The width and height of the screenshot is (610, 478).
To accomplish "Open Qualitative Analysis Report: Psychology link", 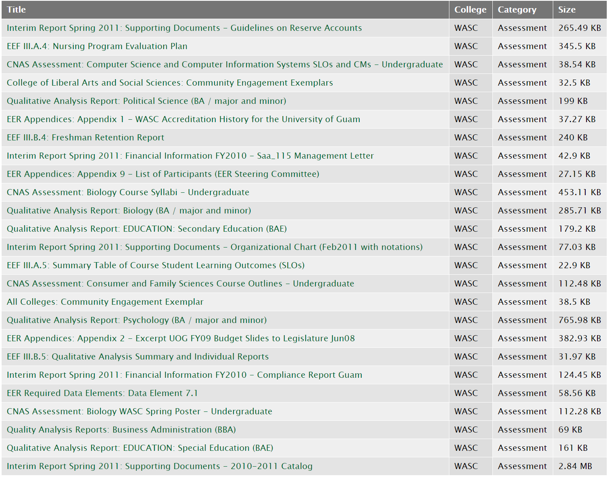I will [137, 320].
